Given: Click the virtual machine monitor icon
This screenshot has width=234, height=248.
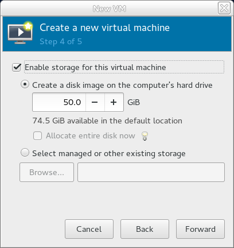Looking at the screenshot, I should [x=20, y=33].
